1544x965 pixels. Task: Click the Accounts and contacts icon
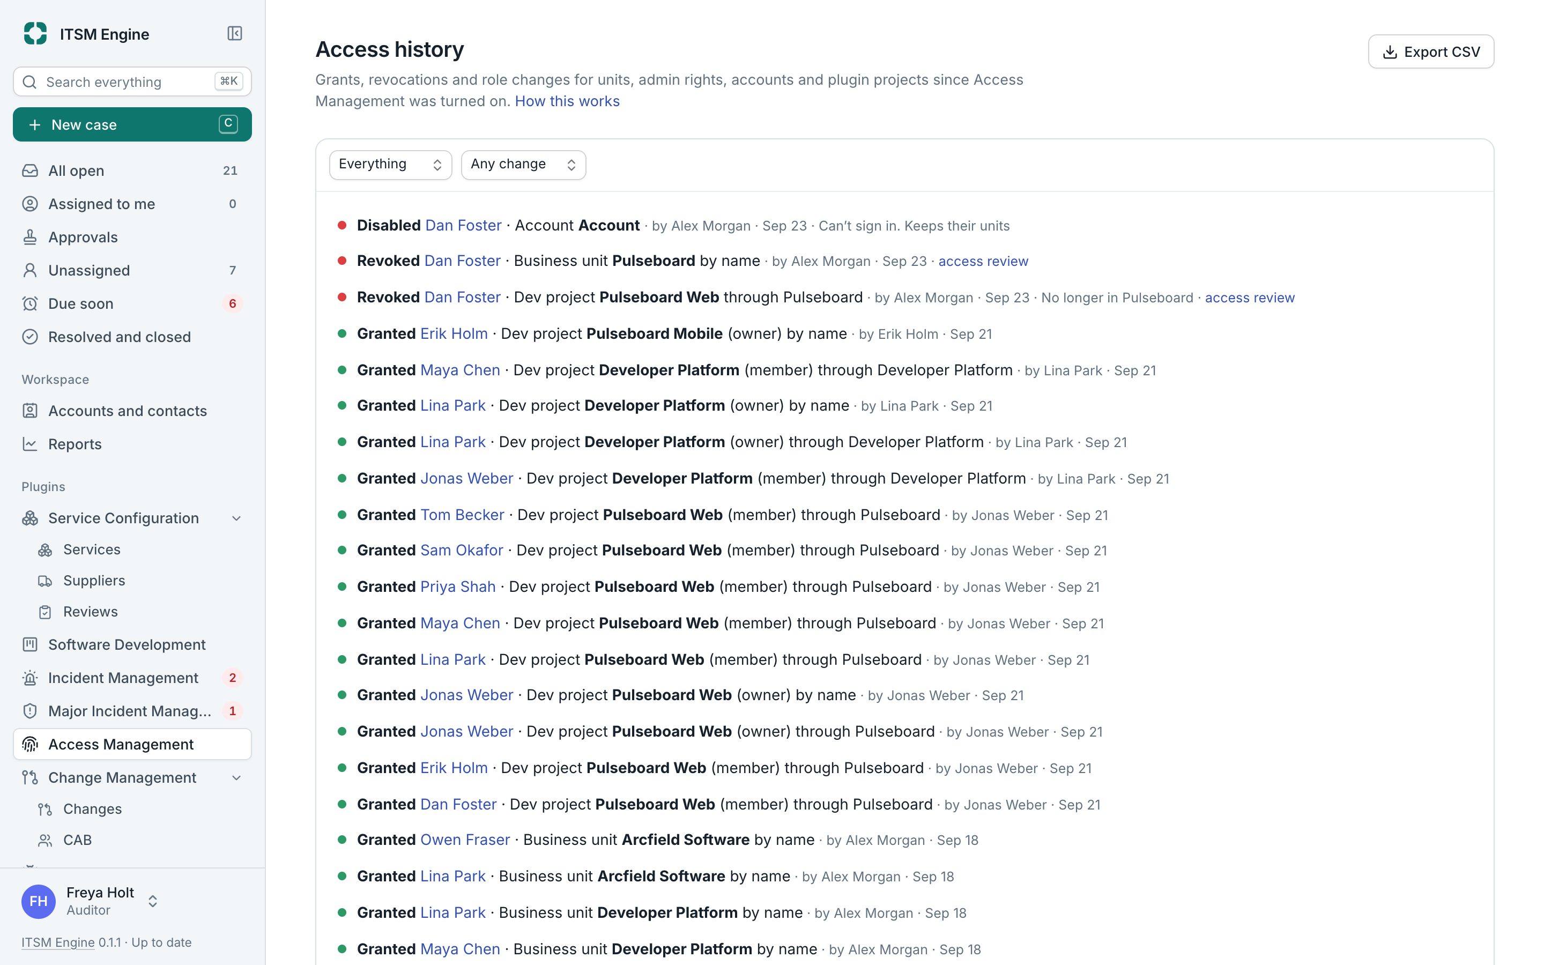tap(30, 410)
